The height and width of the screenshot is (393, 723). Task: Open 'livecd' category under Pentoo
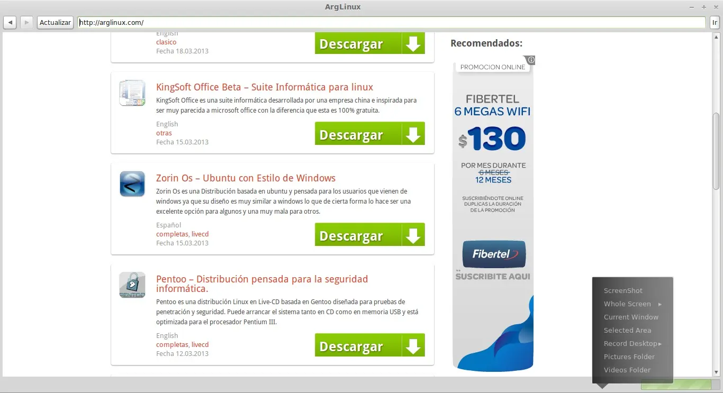[x=200, y=345]
